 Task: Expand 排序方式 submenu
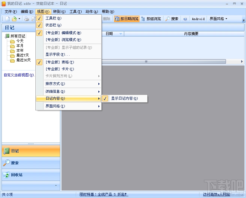(x=68, y=84)
